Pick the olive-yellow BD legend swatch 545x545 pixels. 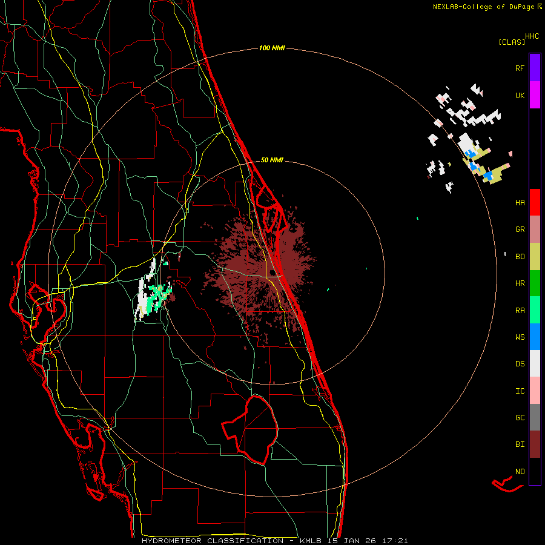click(x=535, y=257)
